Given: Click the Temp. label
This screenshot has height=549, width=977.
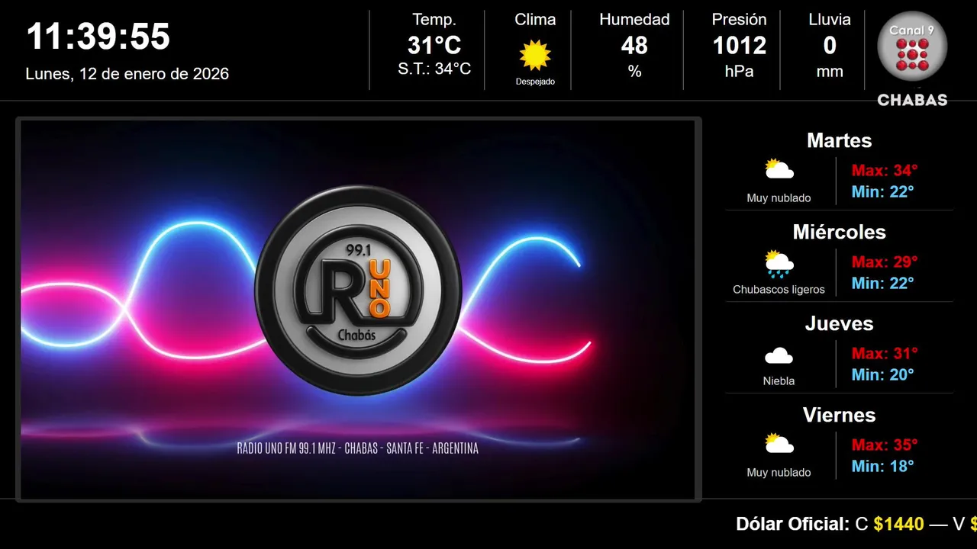Looking at the screenshot, I should [x=434, y=20].
